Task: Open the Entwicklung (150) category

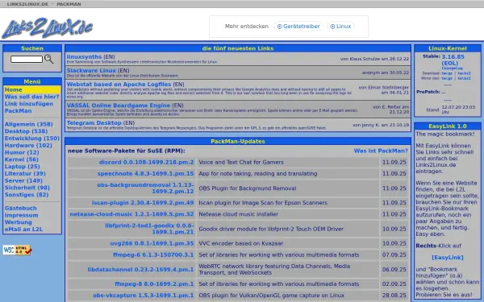Action: tap(31, 139)
